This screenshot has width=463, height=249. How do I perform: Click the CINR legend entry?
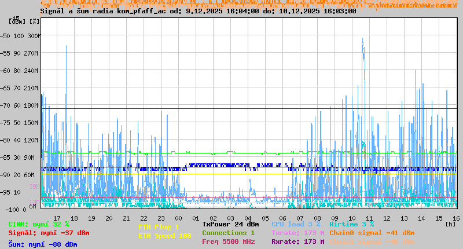tap(39, 224)
